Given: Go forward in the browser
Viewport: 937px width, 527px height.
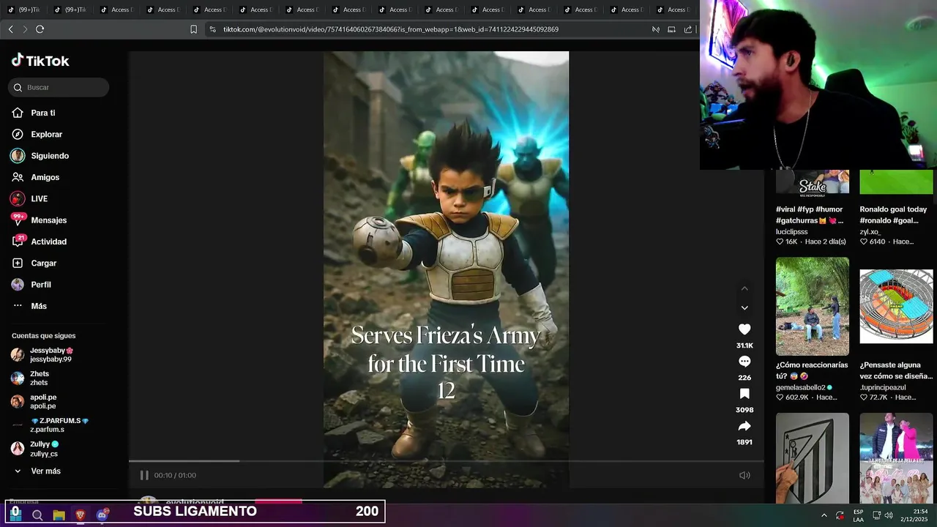Looking at the screenshot, I should click(25, 29).
